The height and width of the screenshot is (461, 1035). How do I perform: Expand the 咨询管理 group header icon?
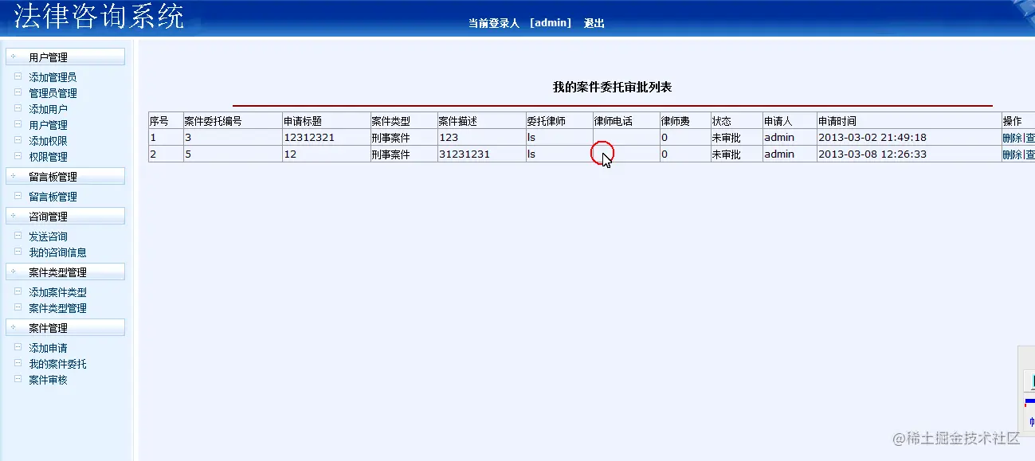pyautogui.click(x=11, y=215)
